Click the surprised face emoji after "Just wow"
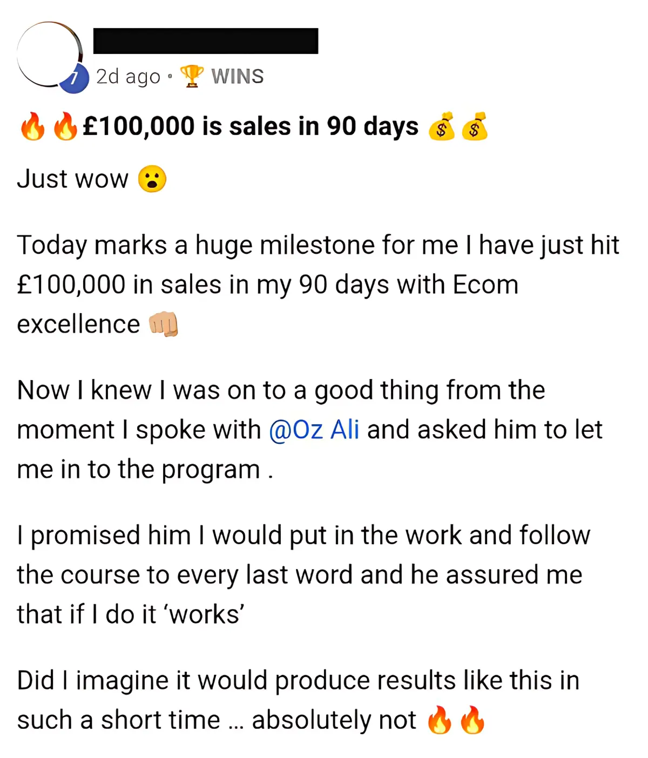Screen dimensions: 648x758 pyautogui.click(x=152, y=179)
